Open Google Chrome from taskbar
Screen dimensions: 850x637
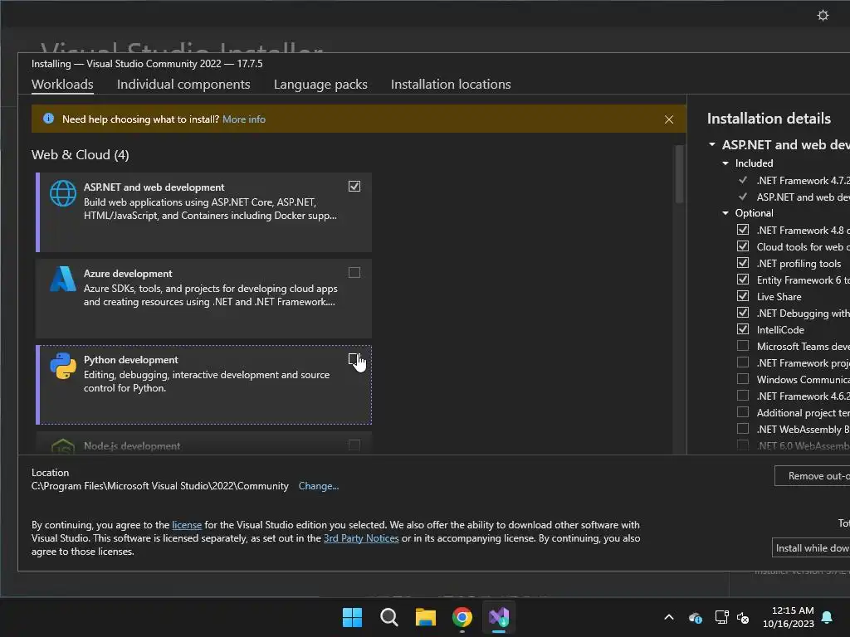pos(462,617)
